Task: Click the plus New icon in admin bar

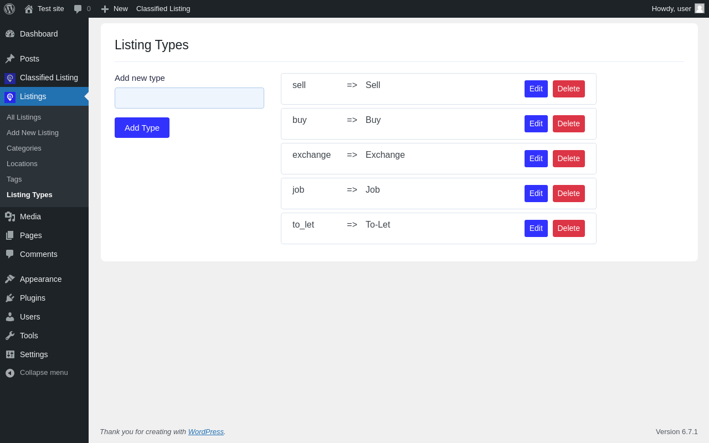Action: (x=105, y=9)
